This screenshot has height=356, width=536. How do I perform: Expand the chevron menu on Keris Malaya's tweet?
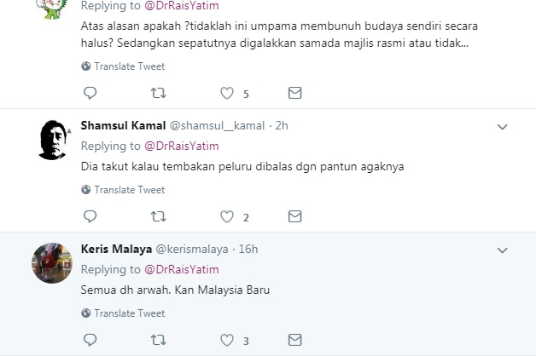503,250
